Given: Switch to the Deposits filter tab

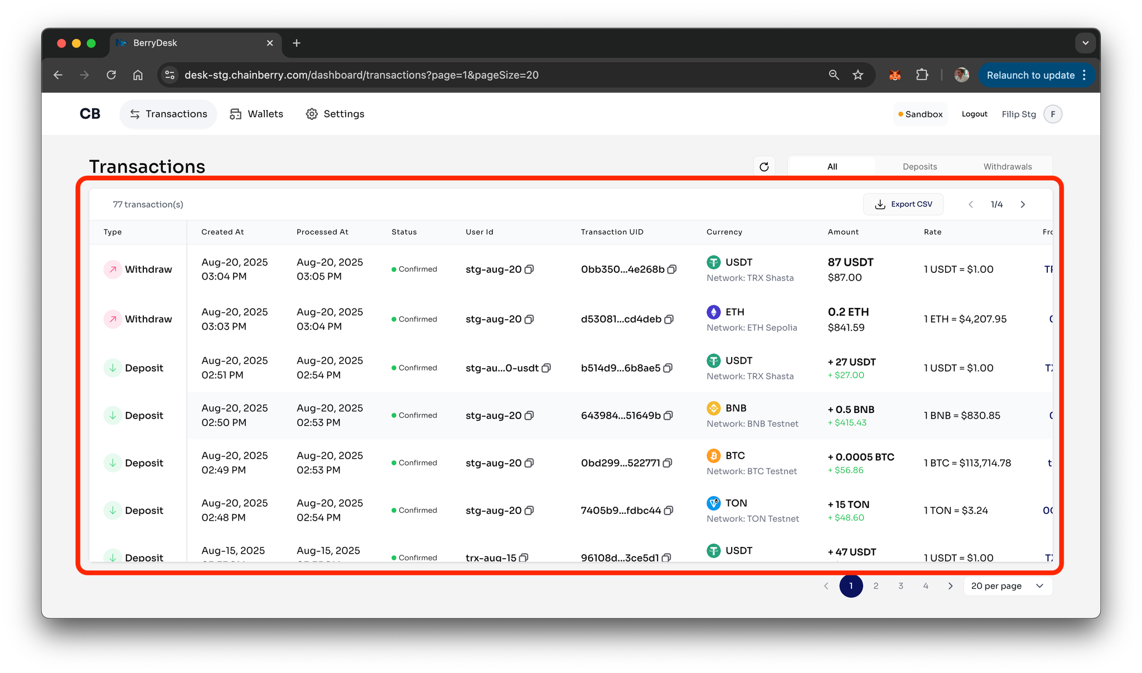Looking at the screenshot, I should [920, 166].
